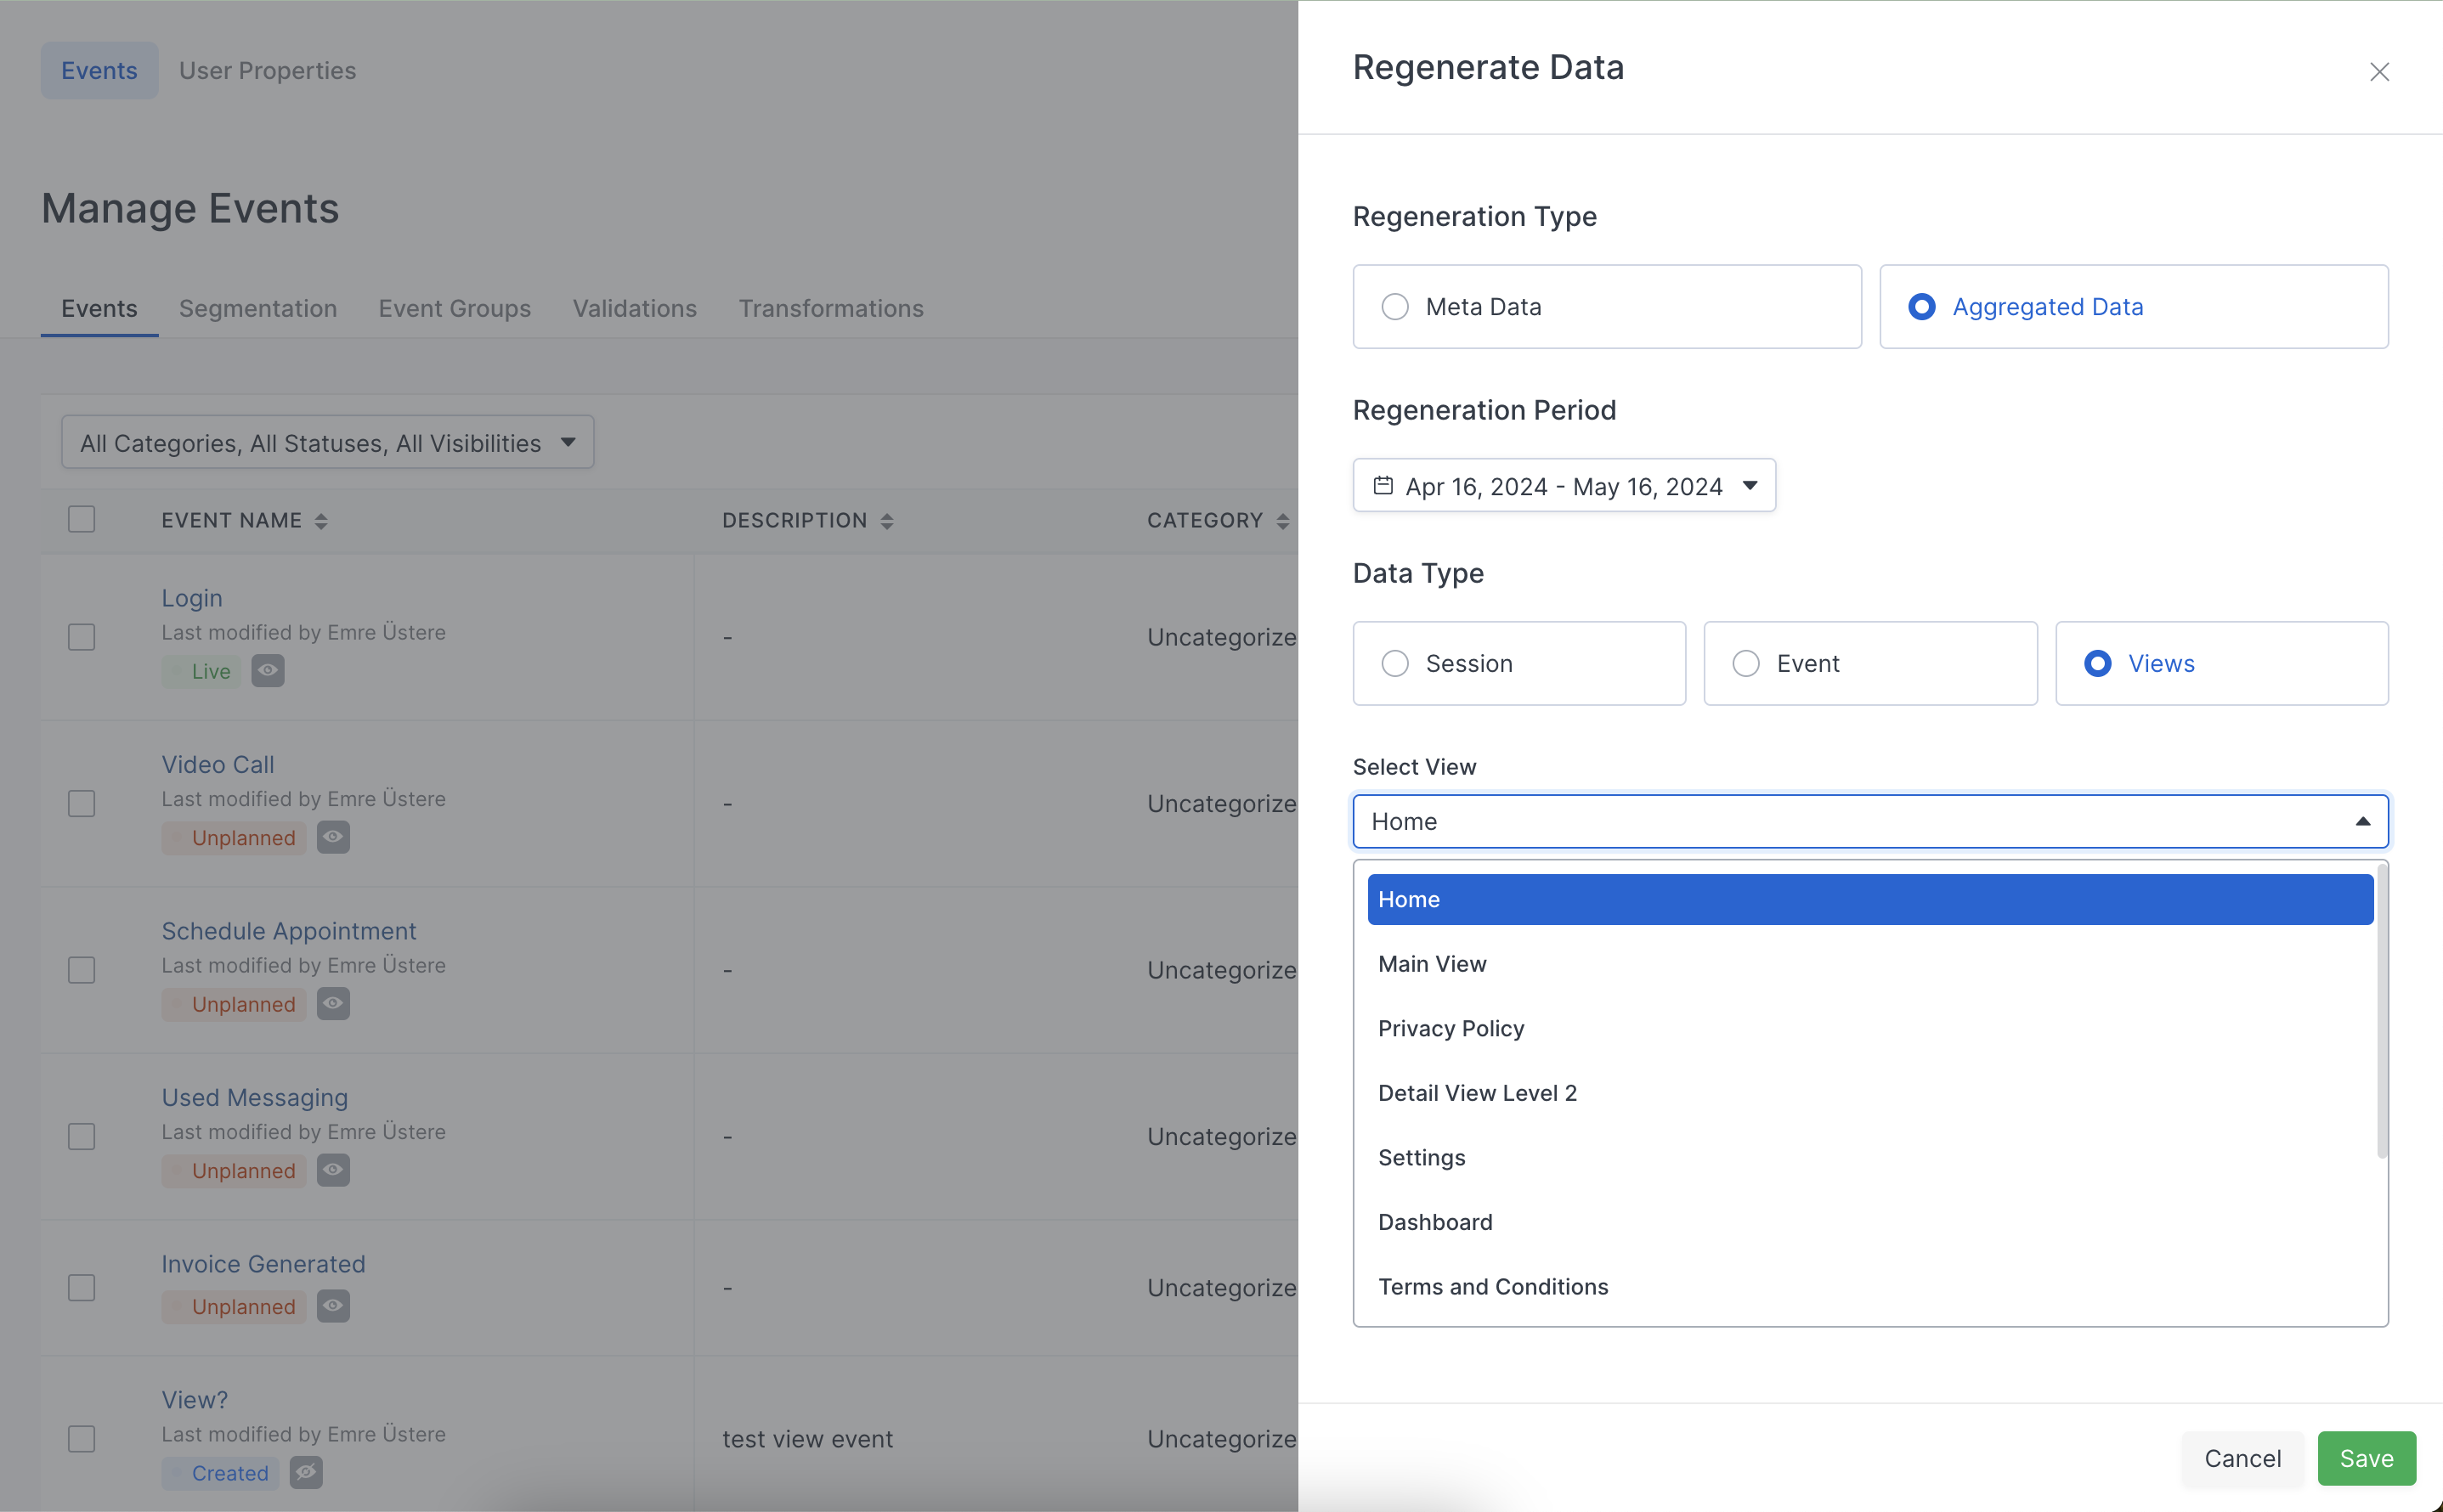The width and height of the screenshot is (2443, 1512).
Task: Open the Used Messaging event link
Action: (x=255, y=1097)
